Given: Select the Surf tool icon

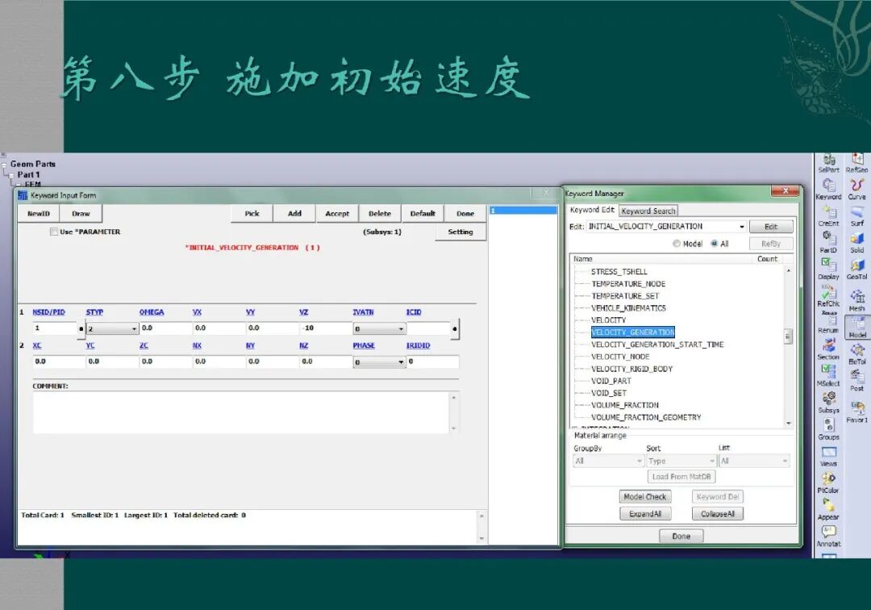Looking at the screenshot, I should 857,215.
